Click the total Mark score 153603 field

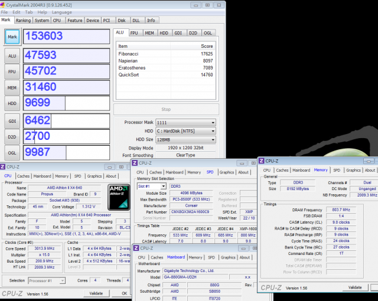click(x=66, y=37)
